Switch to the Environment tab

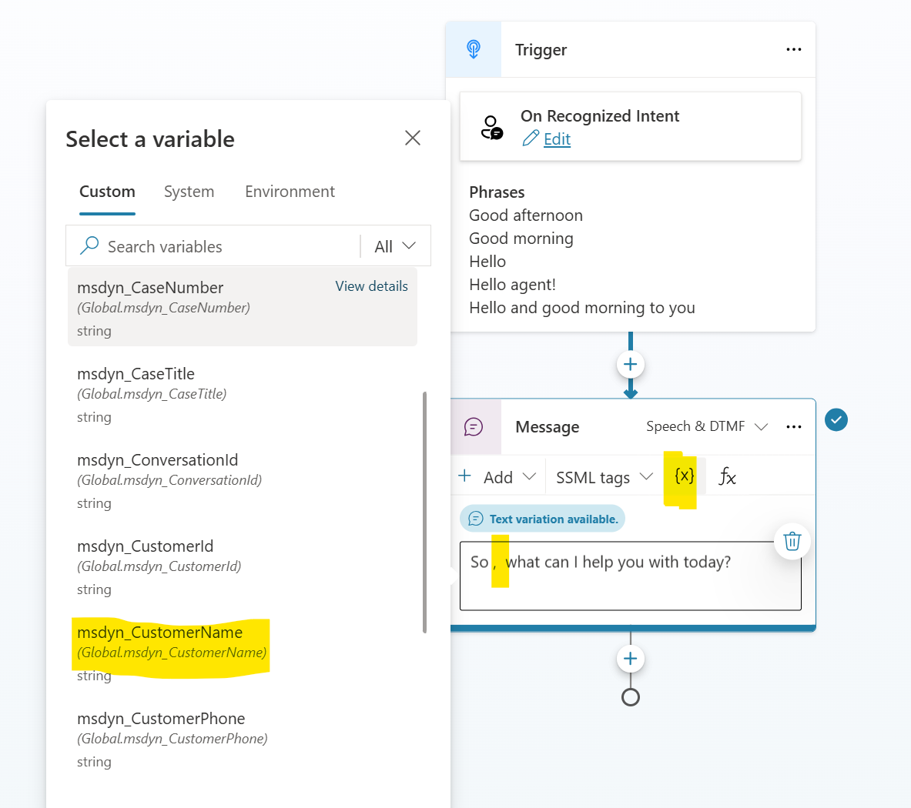coord(290,192)
